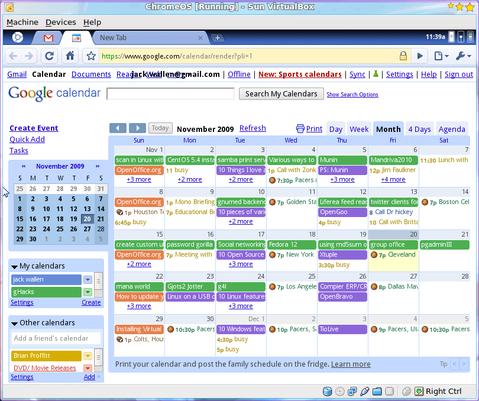479x401 pixels.
Task: Switch to Week view
Action: tap(359, 129)
